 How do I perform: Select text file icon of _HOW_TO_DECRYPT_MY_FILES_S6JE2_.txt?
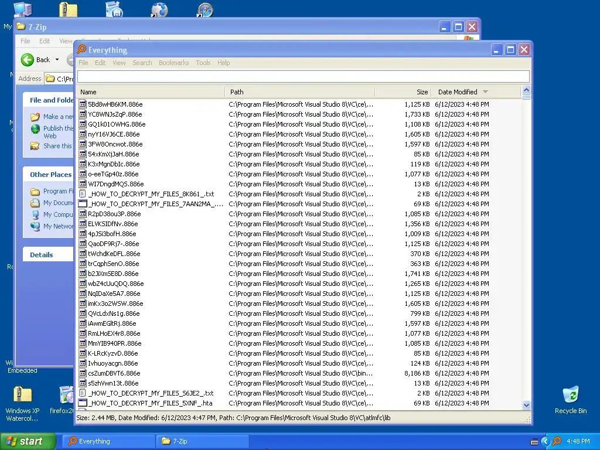[82, 393]
